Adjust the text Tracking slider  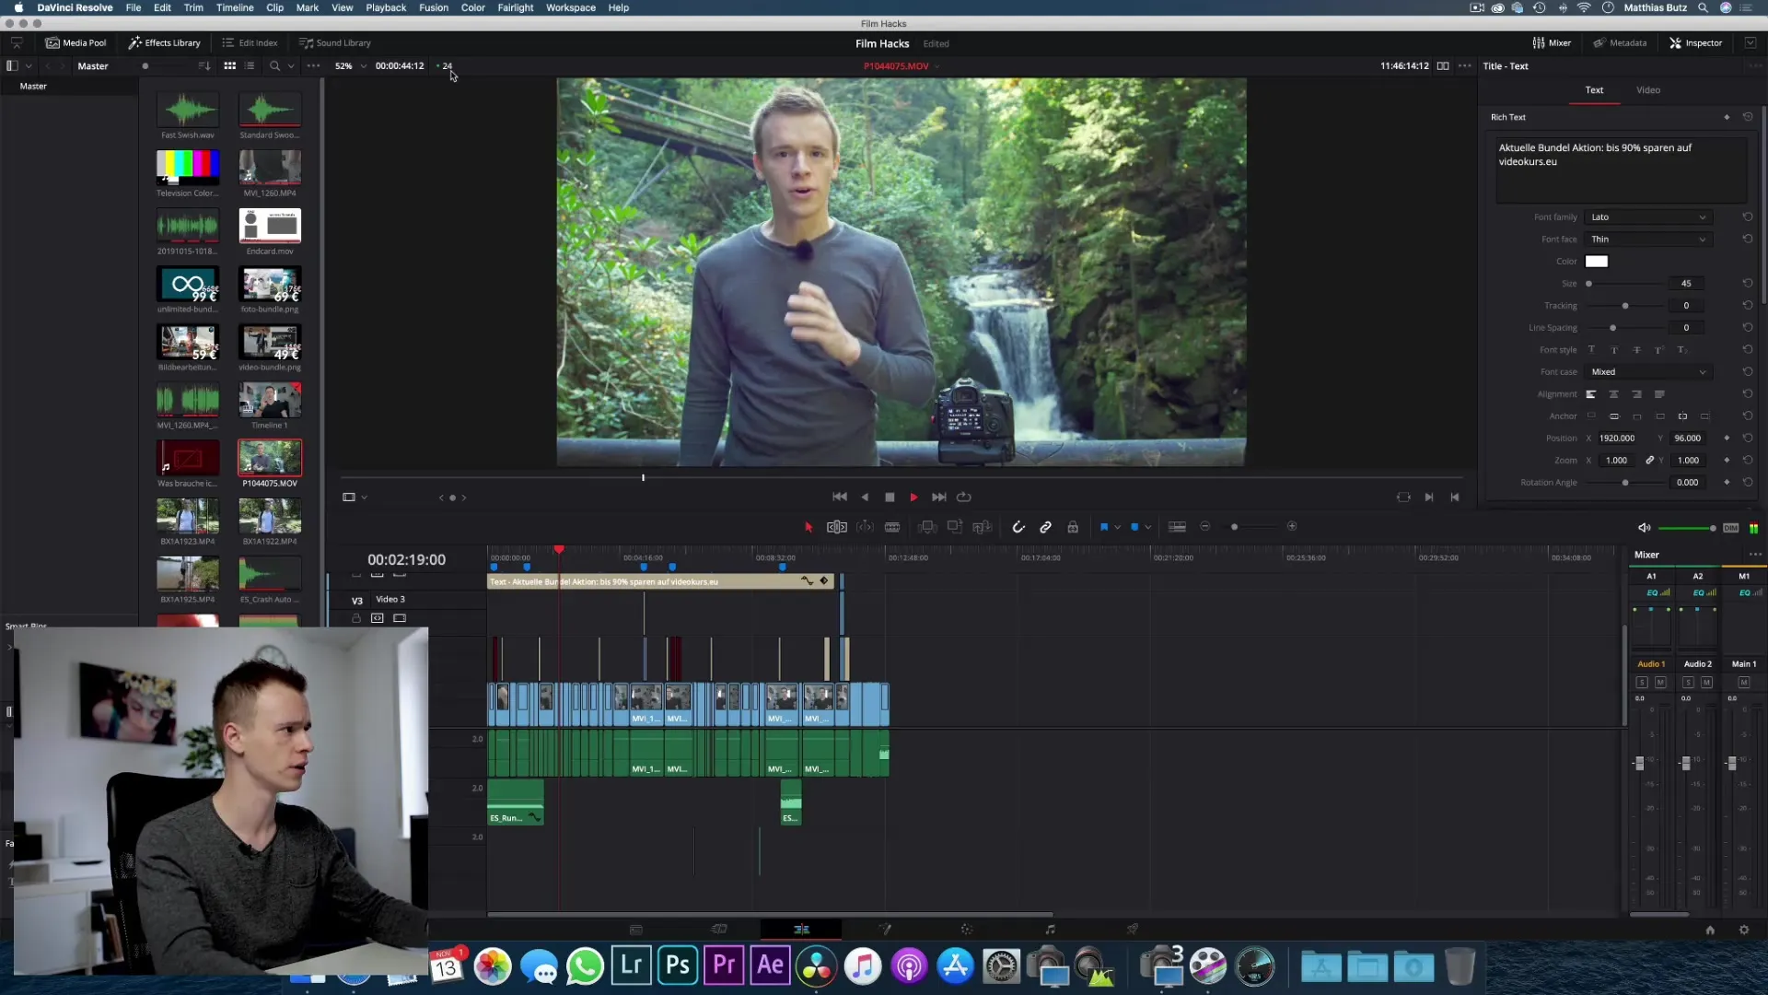1625,306
